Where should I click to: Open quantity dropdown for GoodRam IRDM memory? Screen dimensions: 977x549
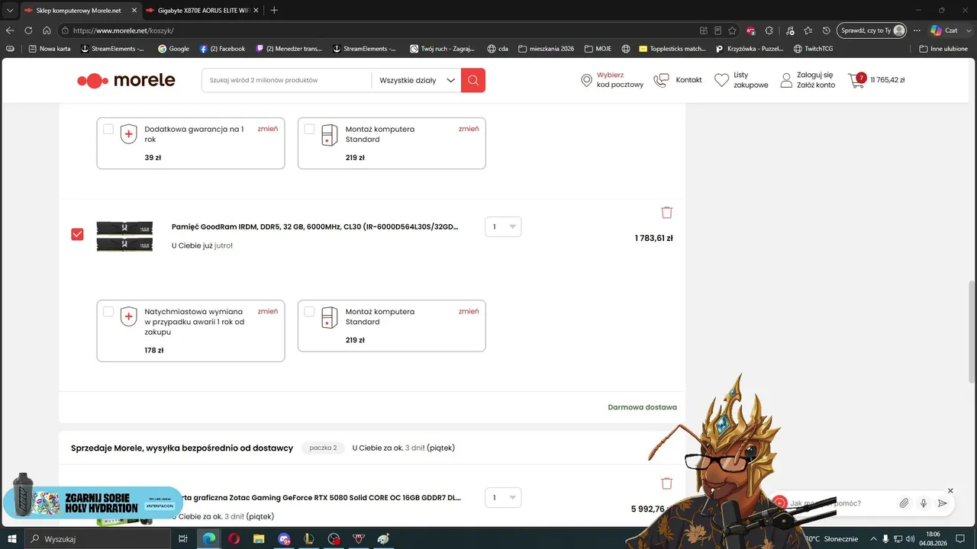[x=503, y=226]
